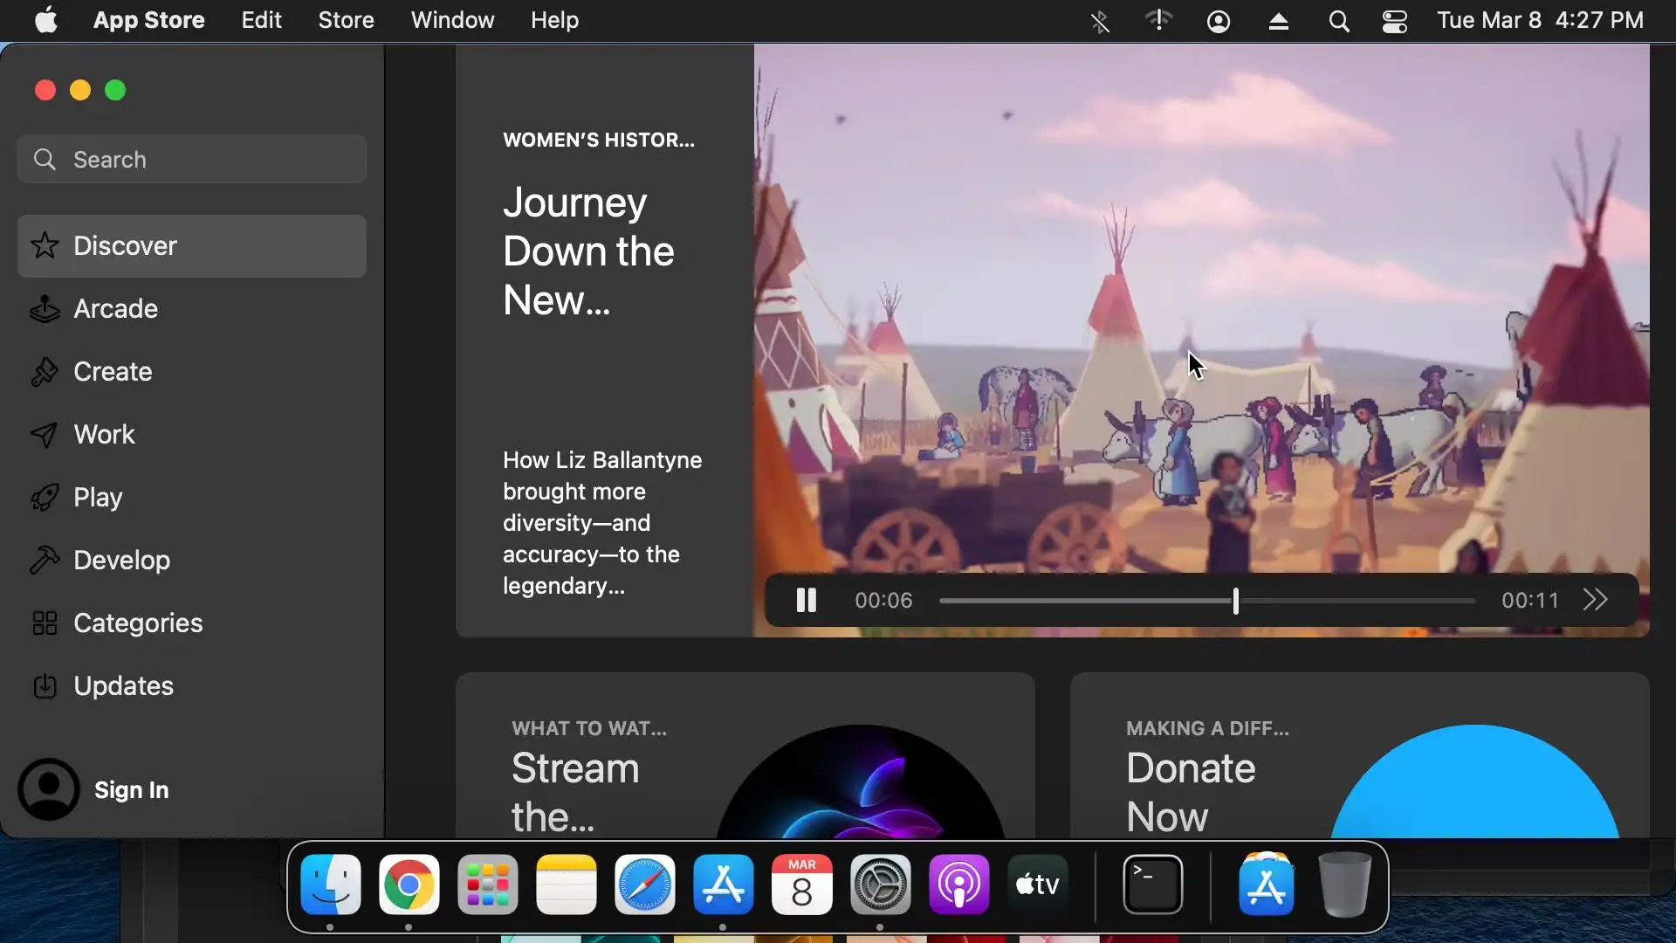Go to the Play rocket category

[x=98, y=498]
